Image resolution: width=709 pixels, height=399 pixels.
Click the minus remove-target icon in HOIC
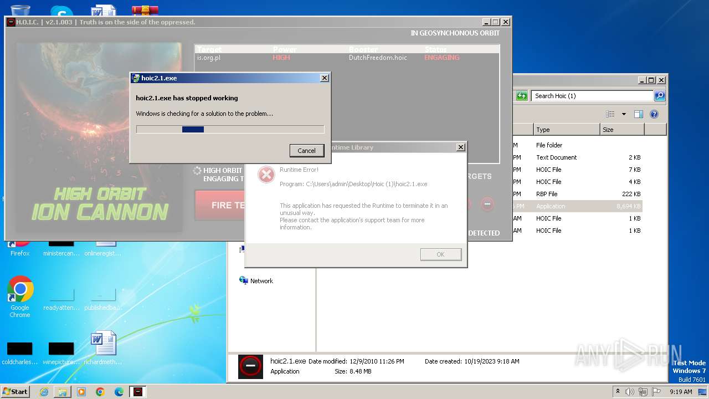click(x=487, y=204)
